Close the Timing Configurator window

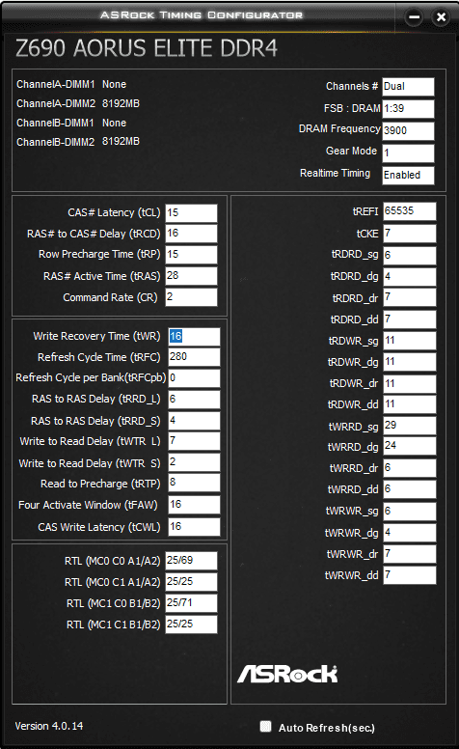click(x=441, y=17)
